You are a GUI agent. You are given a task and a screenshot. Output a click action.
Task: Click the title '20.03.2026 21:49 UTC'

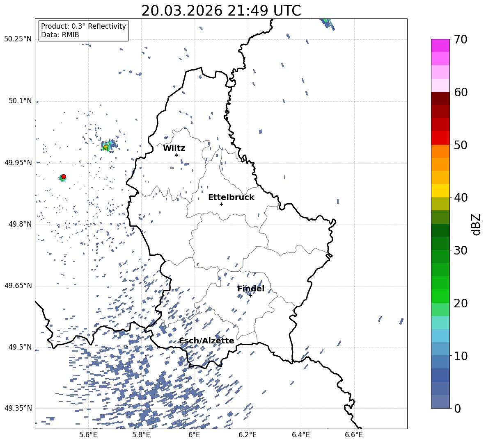tap(221, 11)
